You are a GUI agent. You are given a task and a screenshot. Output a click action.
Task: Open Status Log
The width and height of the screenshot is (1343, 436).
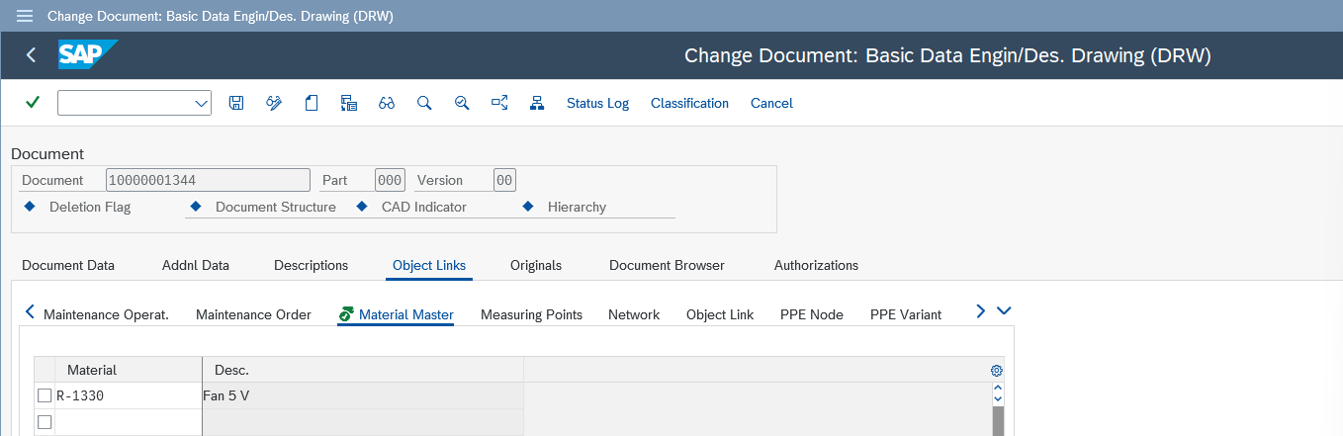(x=597, y=103)
